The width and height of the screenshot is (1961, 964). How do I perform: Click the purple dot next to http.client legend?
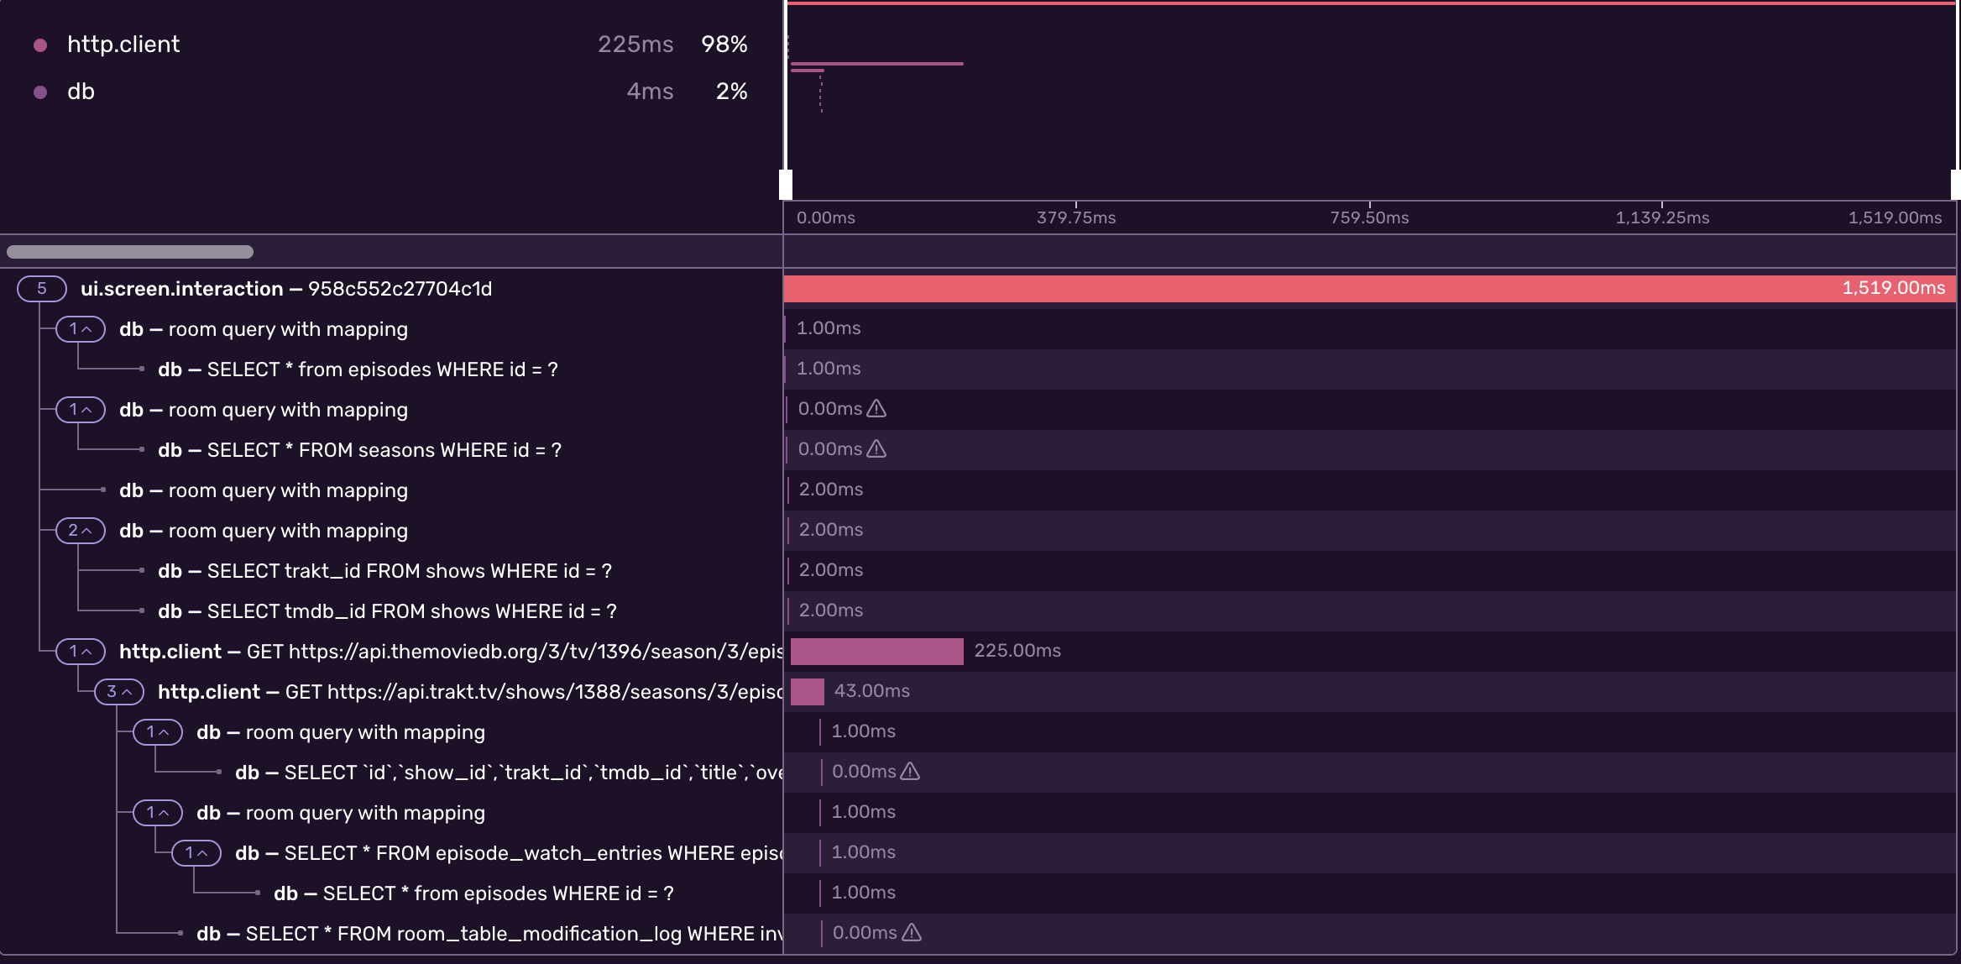pyautogui.click(x=39, y=45)
